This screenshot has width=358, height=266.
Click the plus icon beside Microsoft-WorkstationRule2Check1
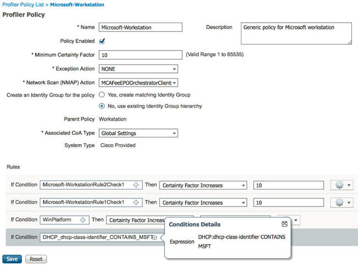point(136,185)
